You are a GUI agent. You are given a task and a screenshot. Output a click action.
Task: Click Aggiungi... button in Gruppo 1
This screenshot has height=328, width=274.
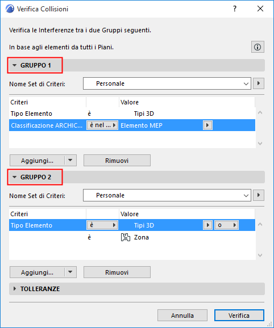point(37,161)
